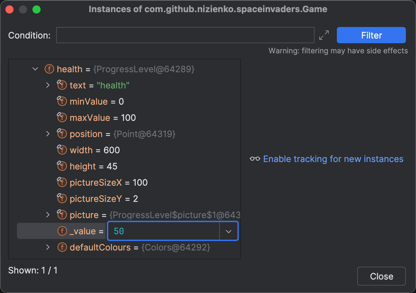The image size is (416, 293).
Task: Click the filtering side effects warning text
Action: coord(338,51)
